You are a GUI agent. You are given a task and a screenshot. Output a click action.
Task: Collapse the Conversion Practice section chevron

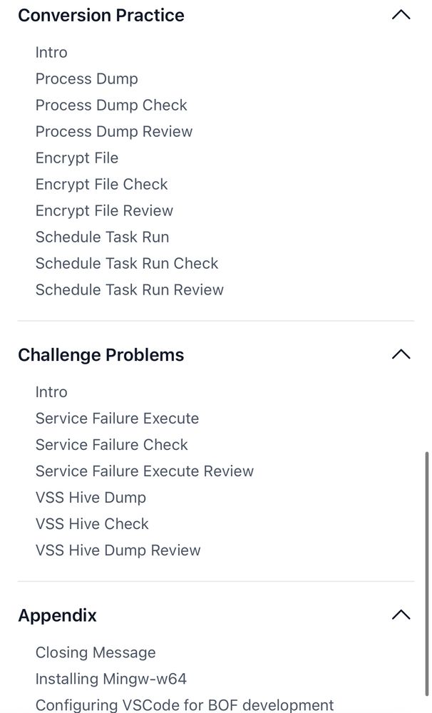(x=401, y=15)
